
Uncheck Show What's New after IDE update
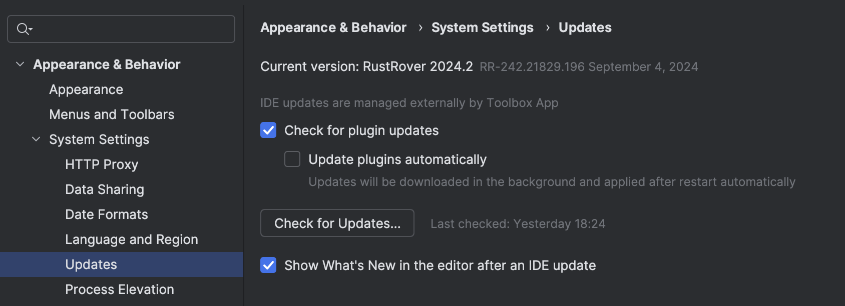point(268,265)
